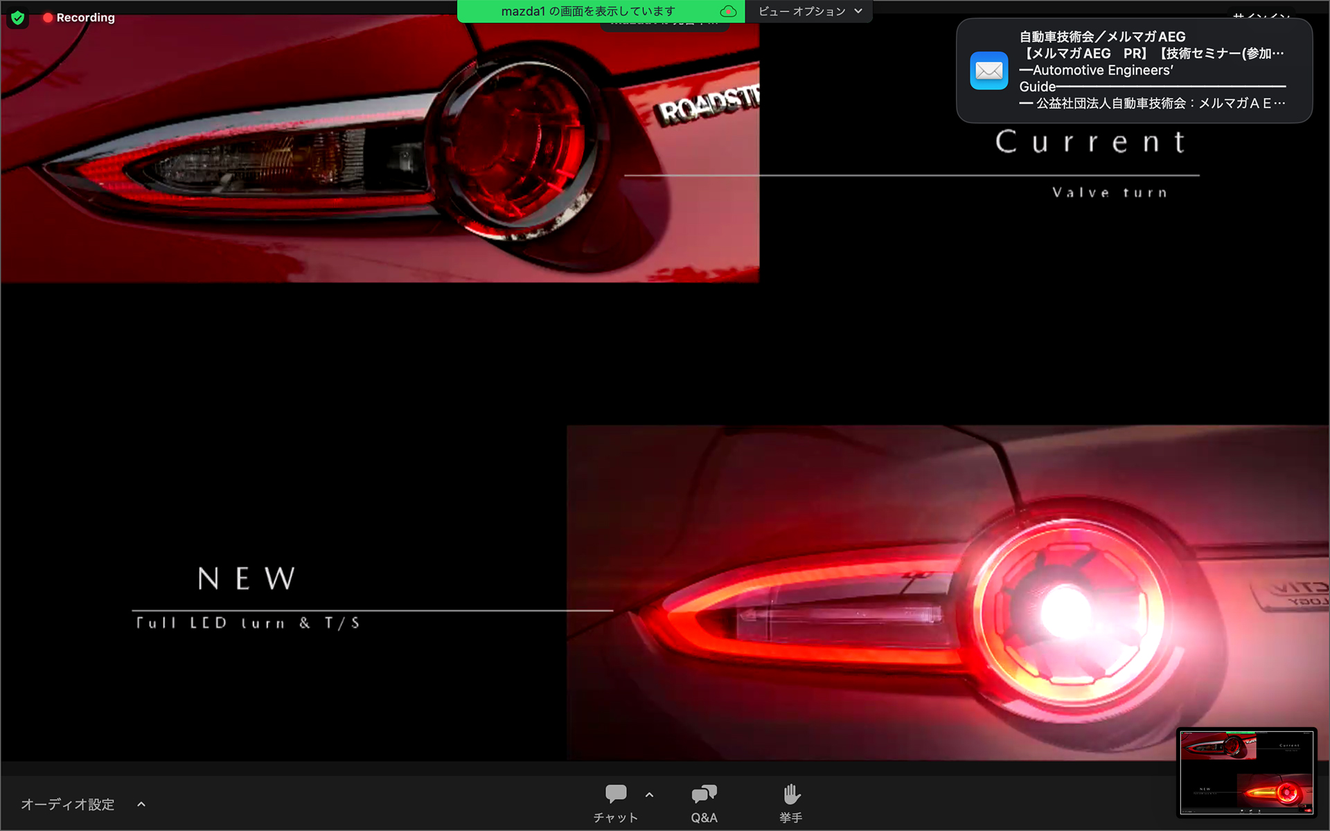
Task: Click the red Recording indicator dot
Action: pyautogui.click(x=48, y=18)
